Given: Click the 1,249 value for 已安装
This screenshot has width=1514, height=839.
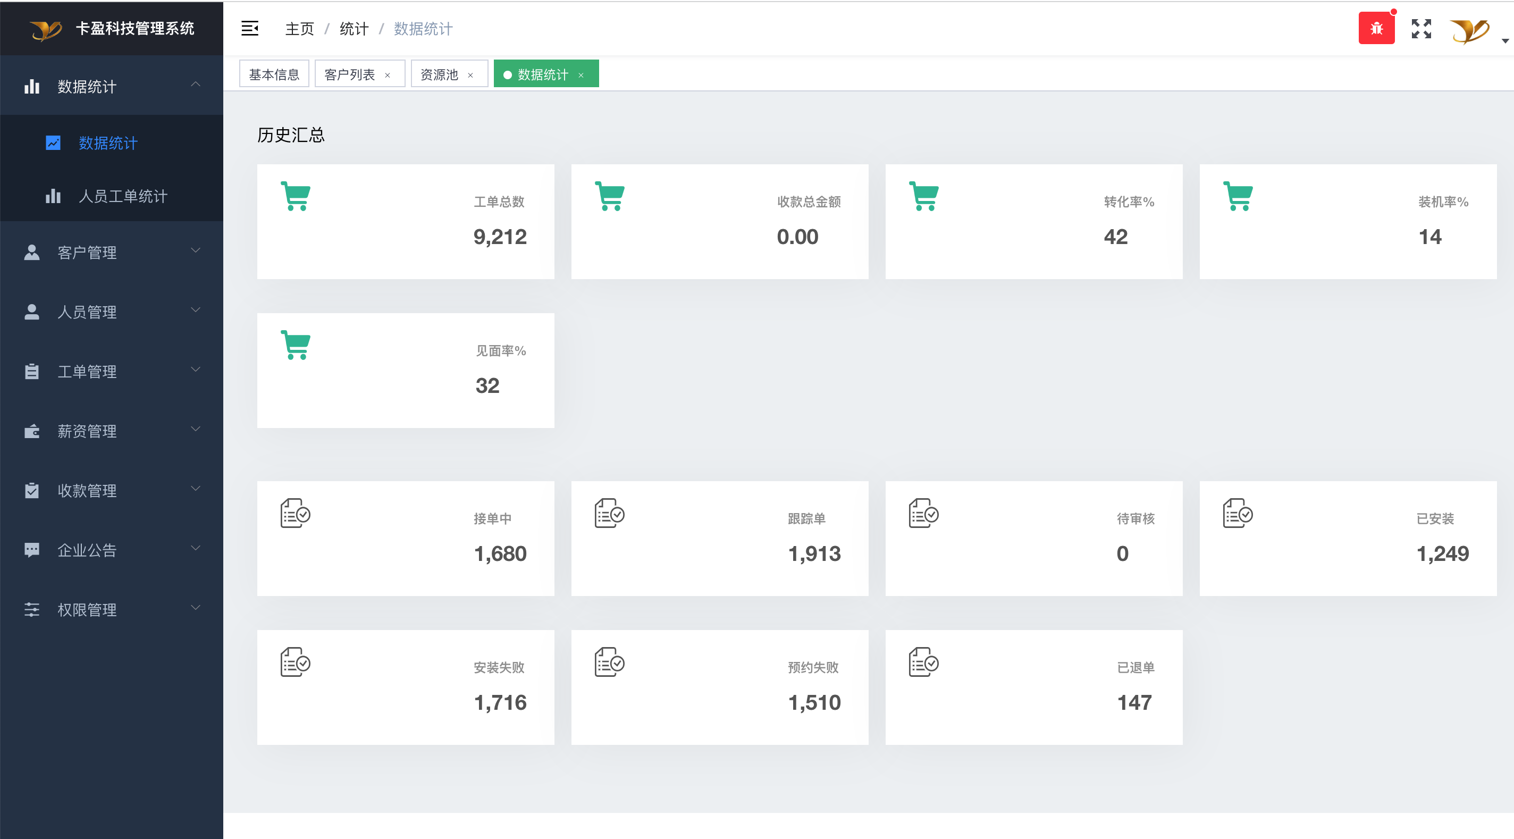Looking at the screenshot, I should (x=1442, y=553).
